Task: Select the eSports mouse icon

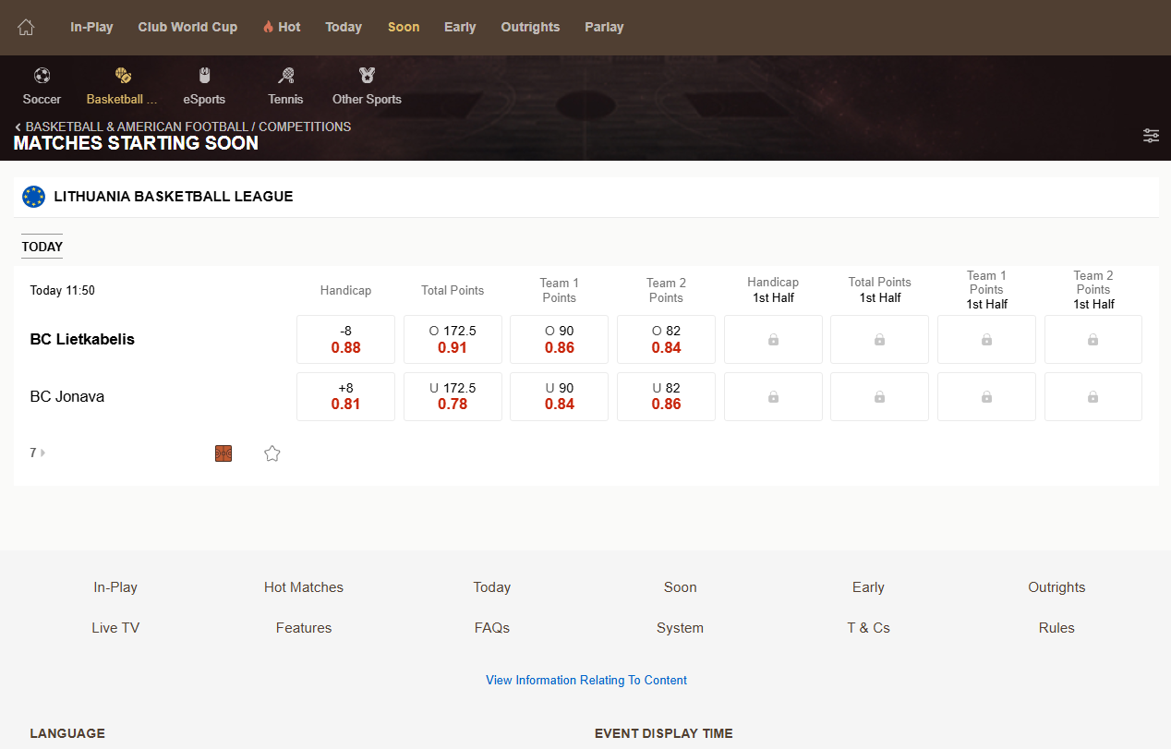Action: pos(204,76)
